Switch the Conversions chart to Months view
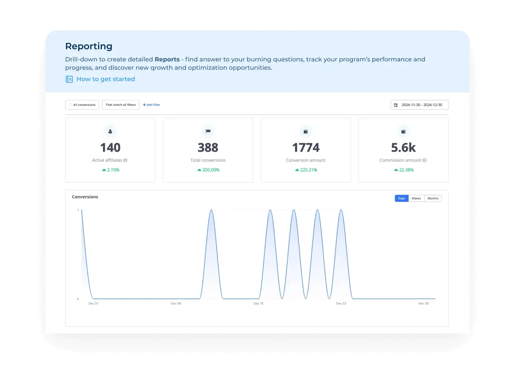The image size is (515, 376). [432, 198]
